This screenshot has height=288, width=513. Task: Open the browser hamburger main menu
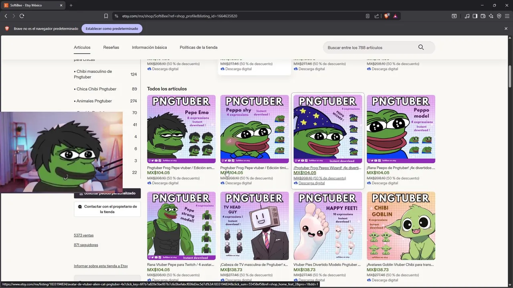pos(507,16)
